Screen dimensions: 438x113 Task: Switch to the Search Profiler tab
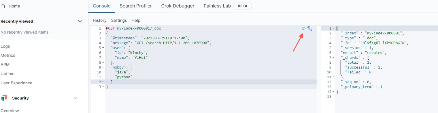coord(136,6)
